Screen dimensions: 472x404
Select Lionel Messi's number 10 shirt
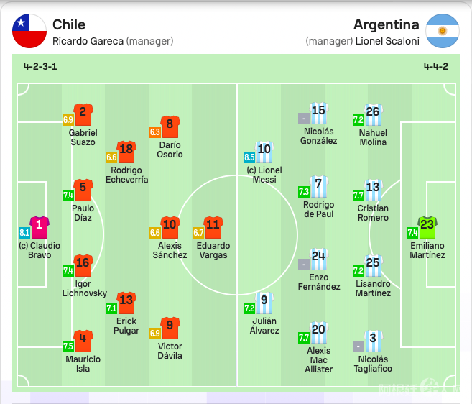(x=264, y=152)
